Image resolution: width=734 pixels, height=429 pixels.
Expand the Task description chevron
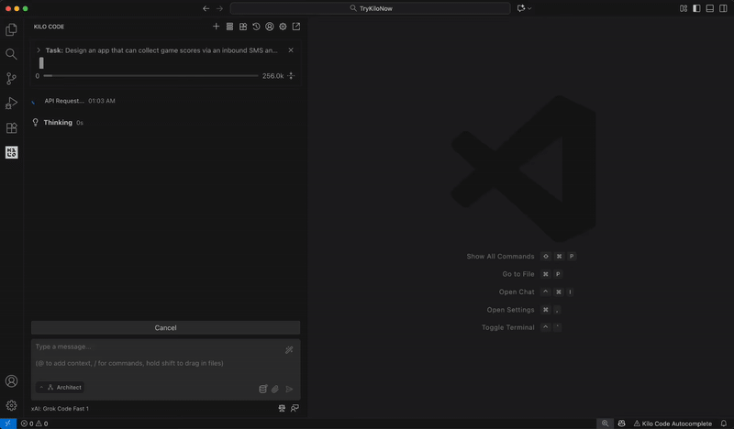click(39, 50)
